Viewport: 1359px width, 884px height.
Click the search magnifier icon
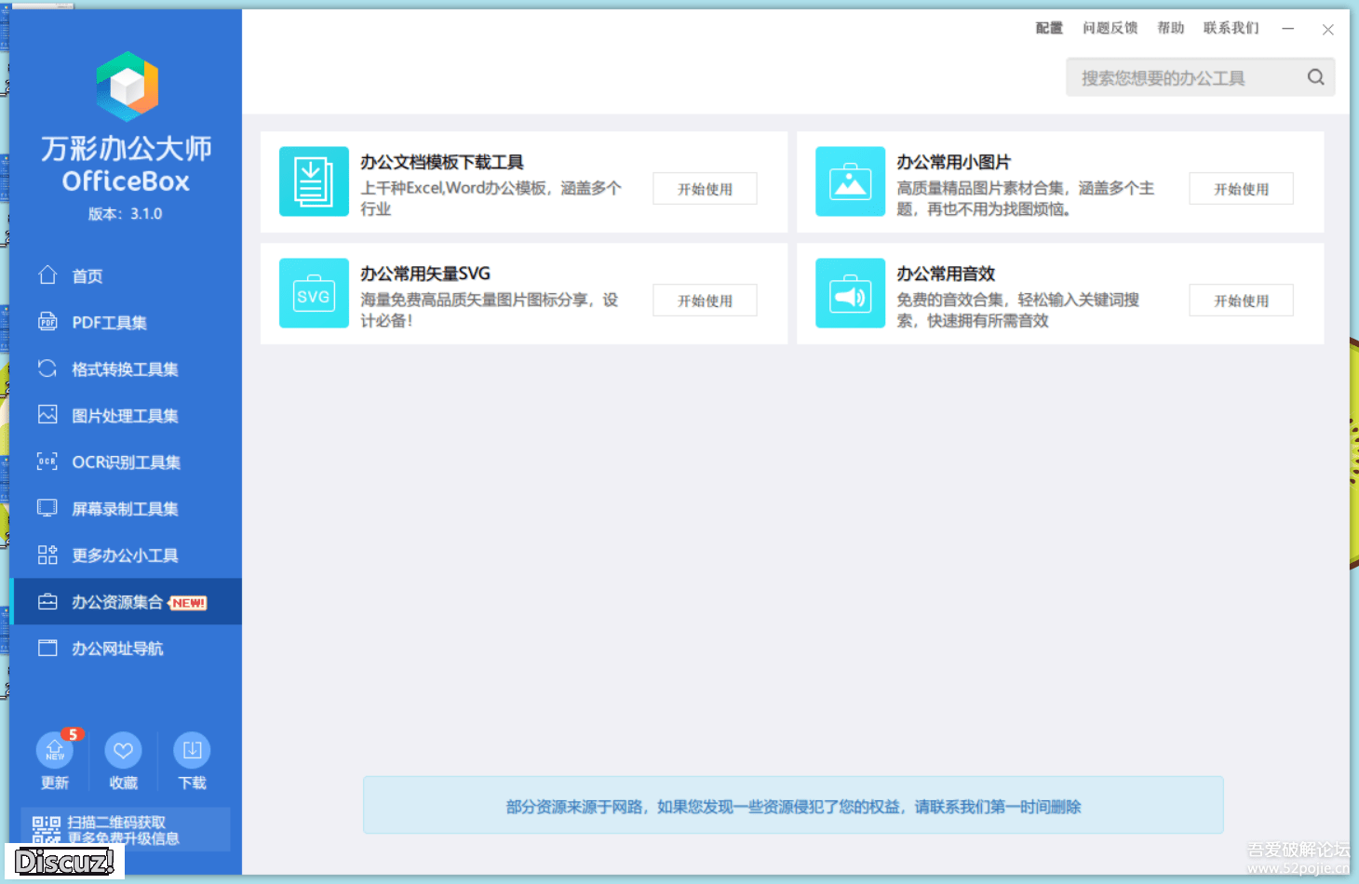coord(1315,77)
